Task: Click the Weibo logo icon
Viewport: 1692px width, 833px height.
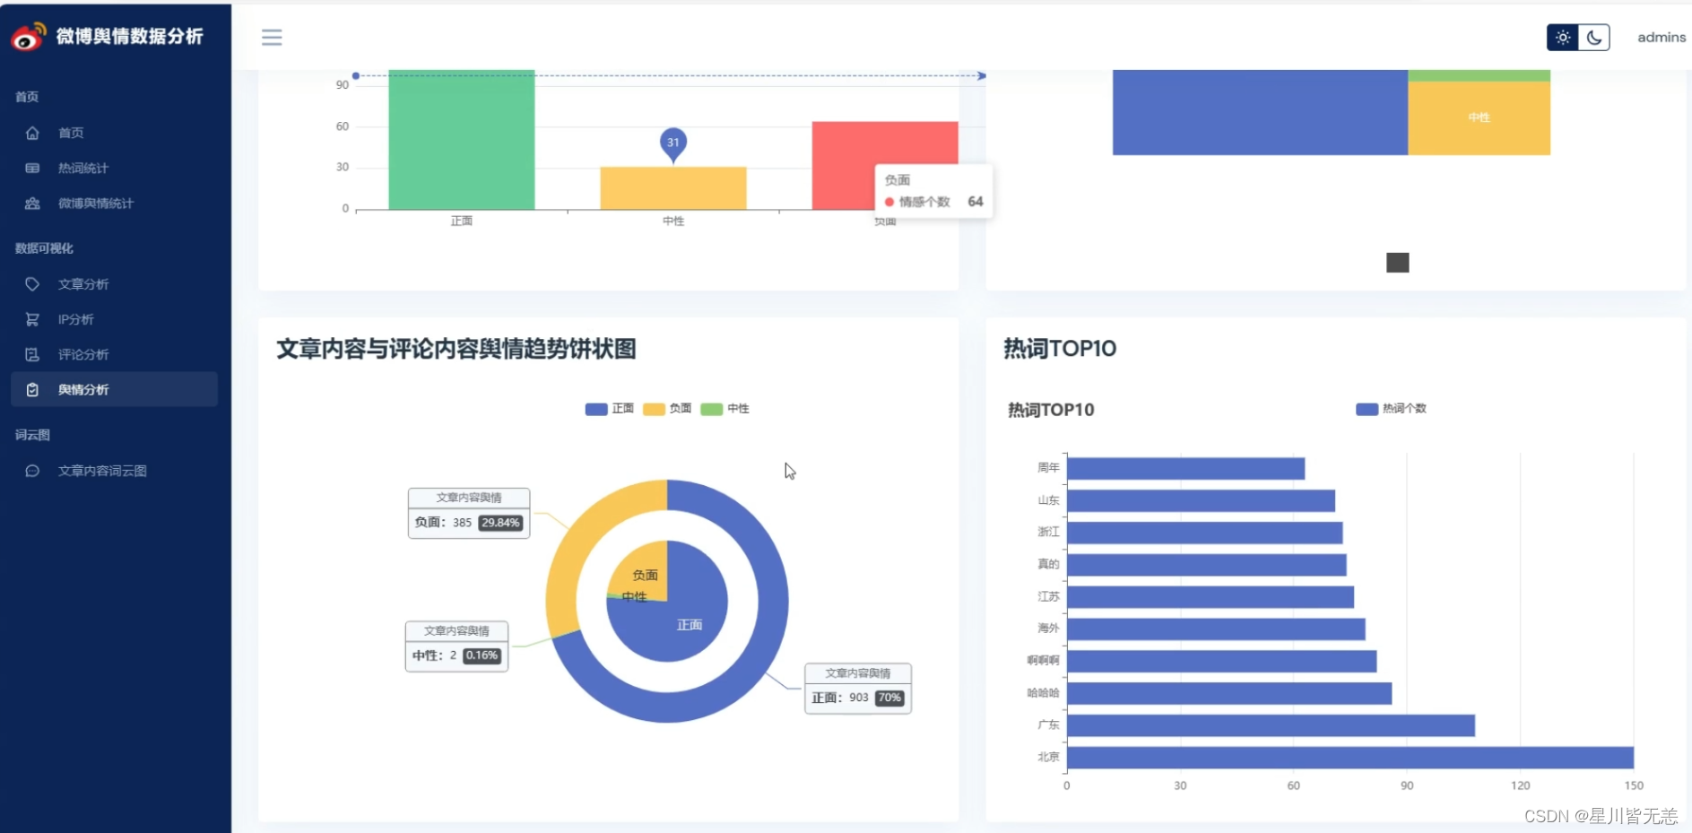Action: tap(28, 37)
